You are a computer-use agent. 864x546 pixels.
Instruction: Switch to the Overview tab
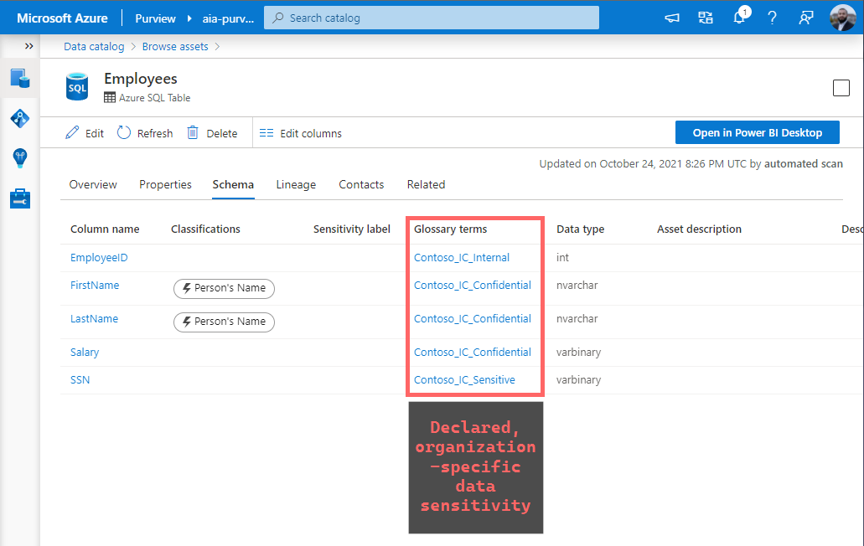pos(93,184)
